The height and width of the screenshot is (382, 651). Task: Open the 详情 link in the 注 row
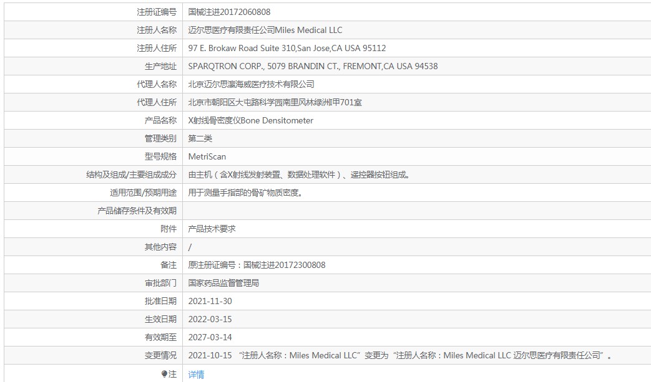pos(196,374)
